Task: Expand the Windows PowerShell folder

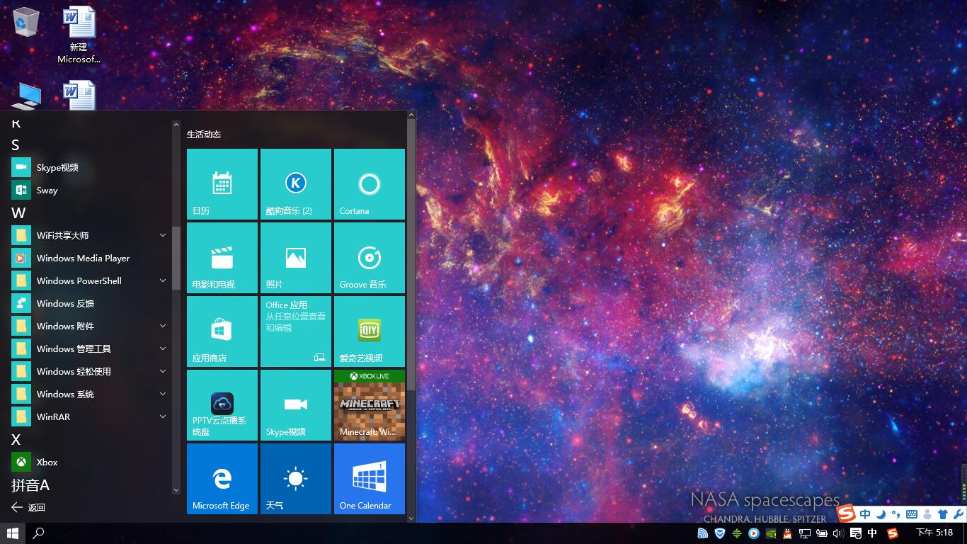Action: point(91,280)
